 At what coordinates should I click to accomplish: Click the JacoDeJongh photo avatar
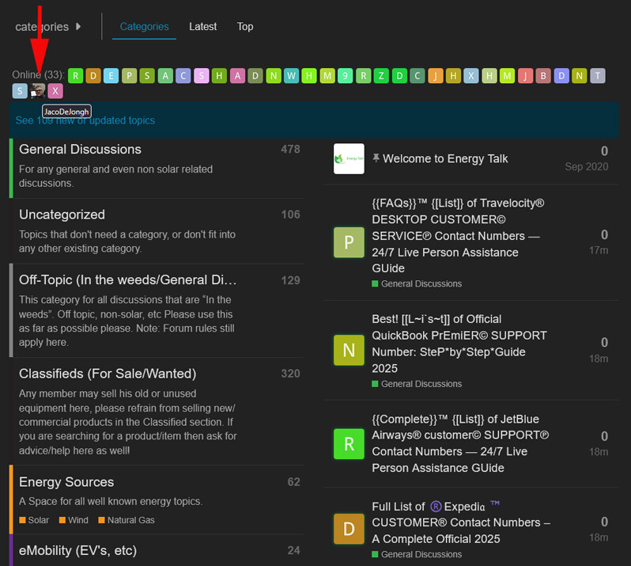click(38, 91)
